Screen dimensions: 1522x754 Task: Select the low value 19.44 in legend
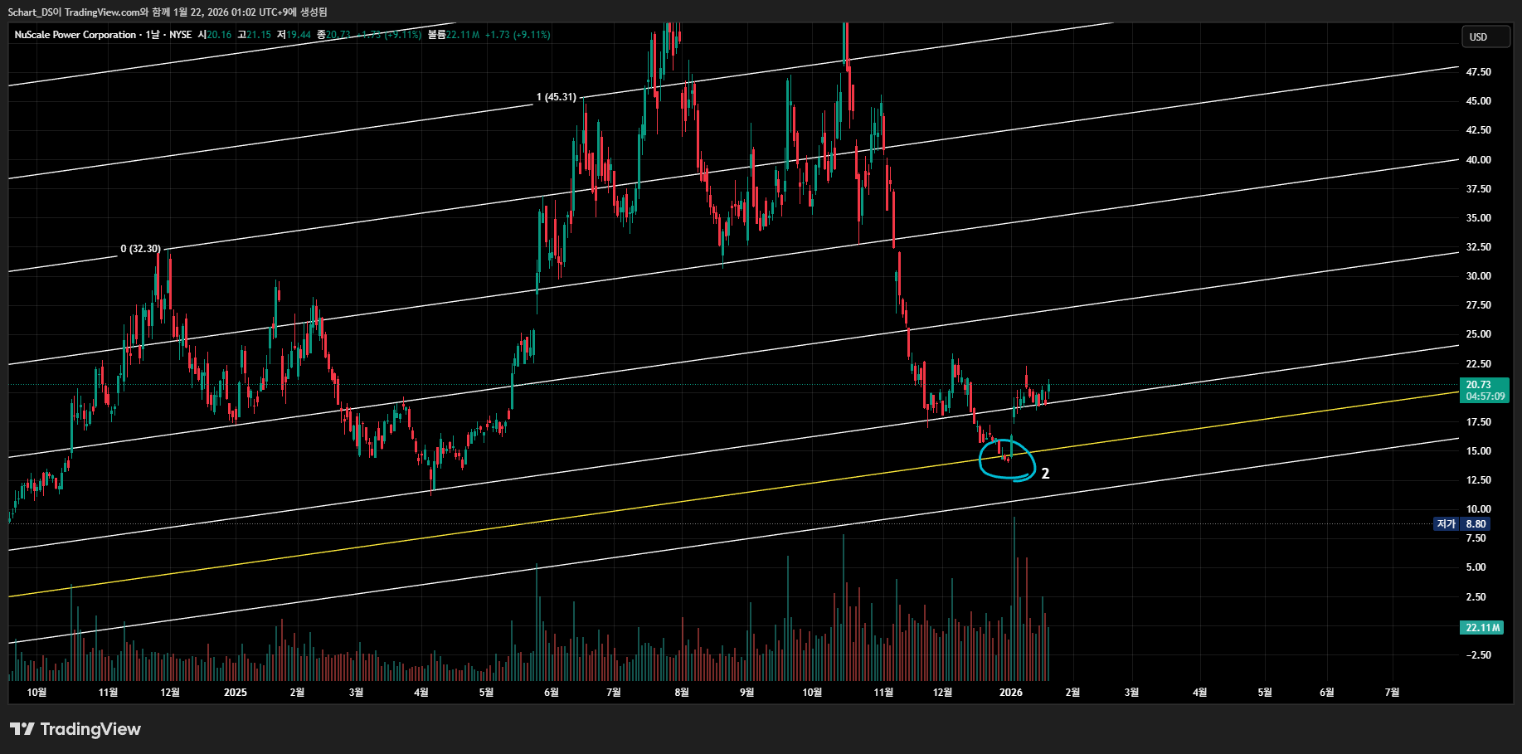tap(299, 35)
